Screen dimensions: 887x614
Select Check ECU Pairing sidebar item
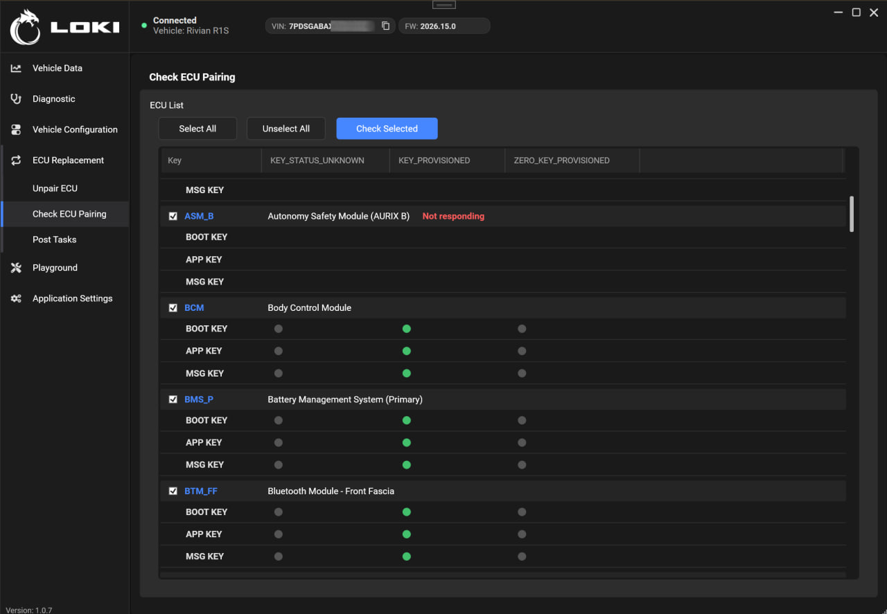(x=64, y=214)
